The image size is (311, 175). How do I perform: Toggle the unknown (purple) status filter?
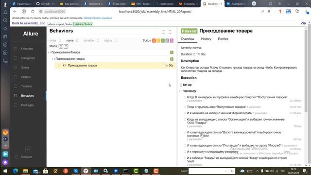tap(172, 40)
